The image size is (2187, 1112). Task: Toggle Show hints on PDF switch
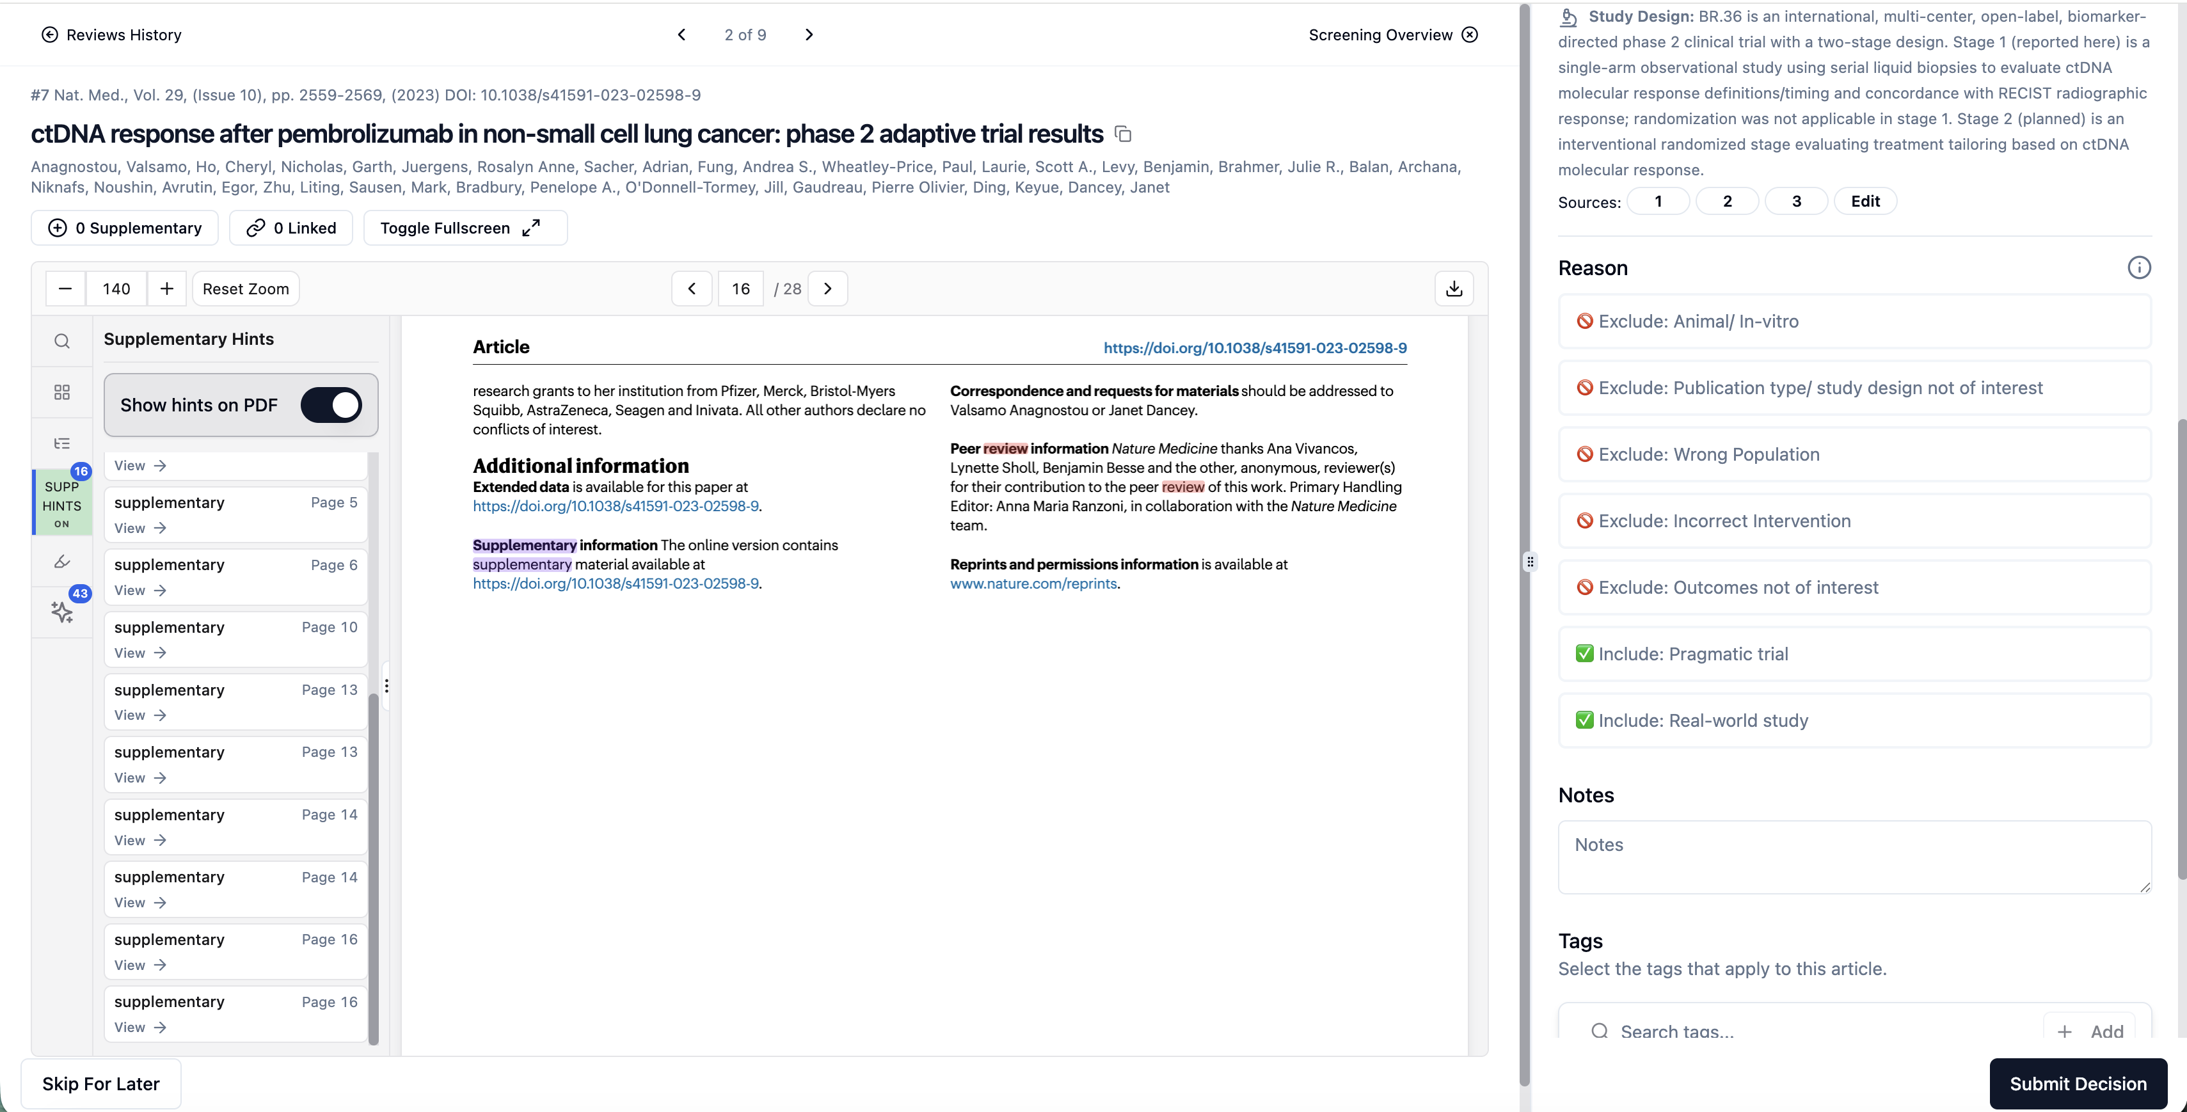pos(331,405)
